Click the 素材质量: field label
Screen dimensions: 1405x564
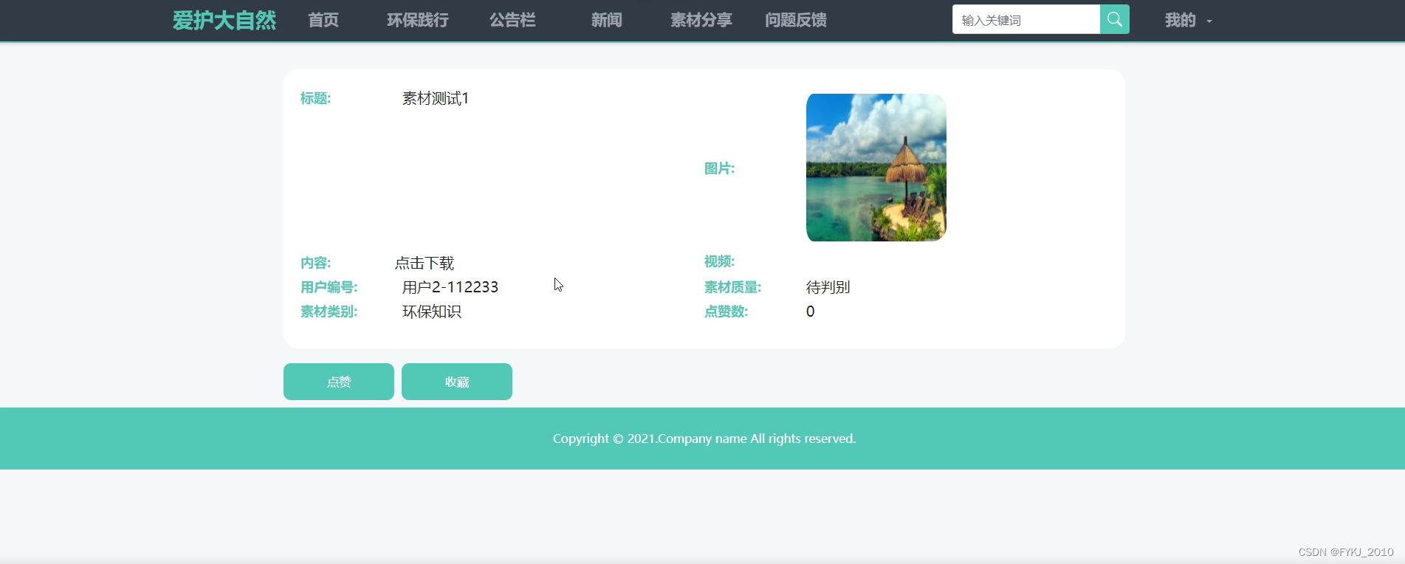tap(733, 287)
